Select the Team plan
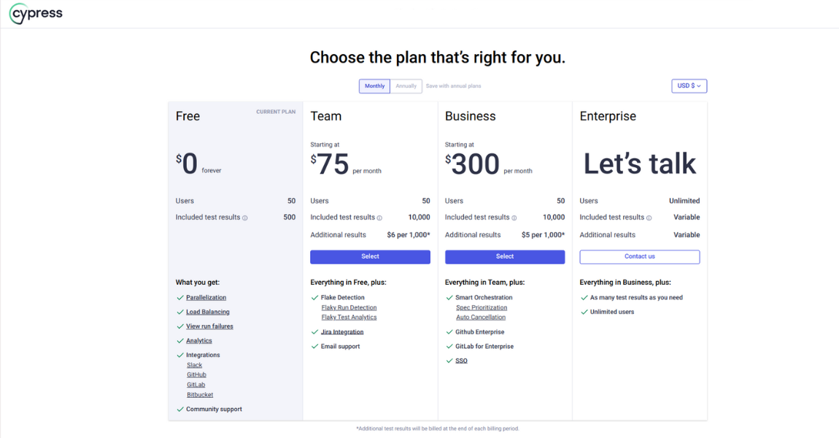 point(370,257)
